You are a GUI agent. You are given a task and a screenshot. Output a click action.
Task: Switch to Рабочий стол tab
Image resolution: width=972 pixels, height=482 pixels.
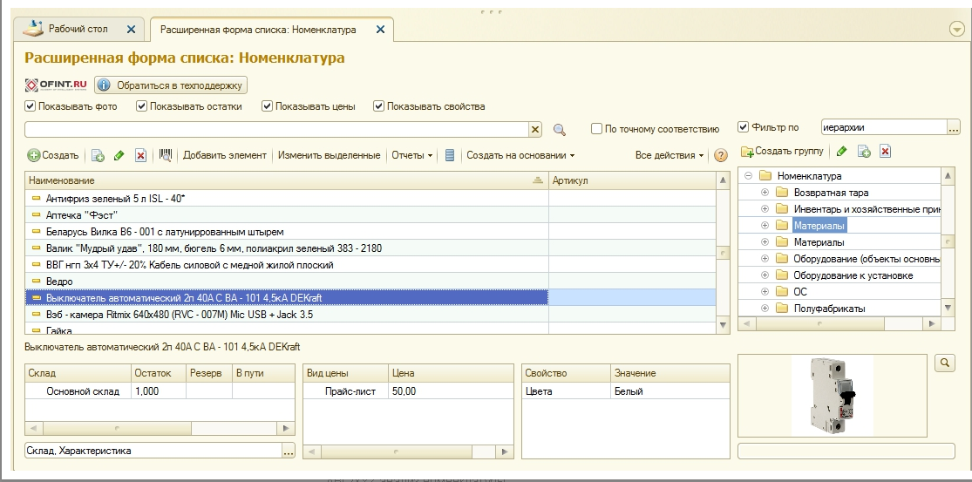78,29
